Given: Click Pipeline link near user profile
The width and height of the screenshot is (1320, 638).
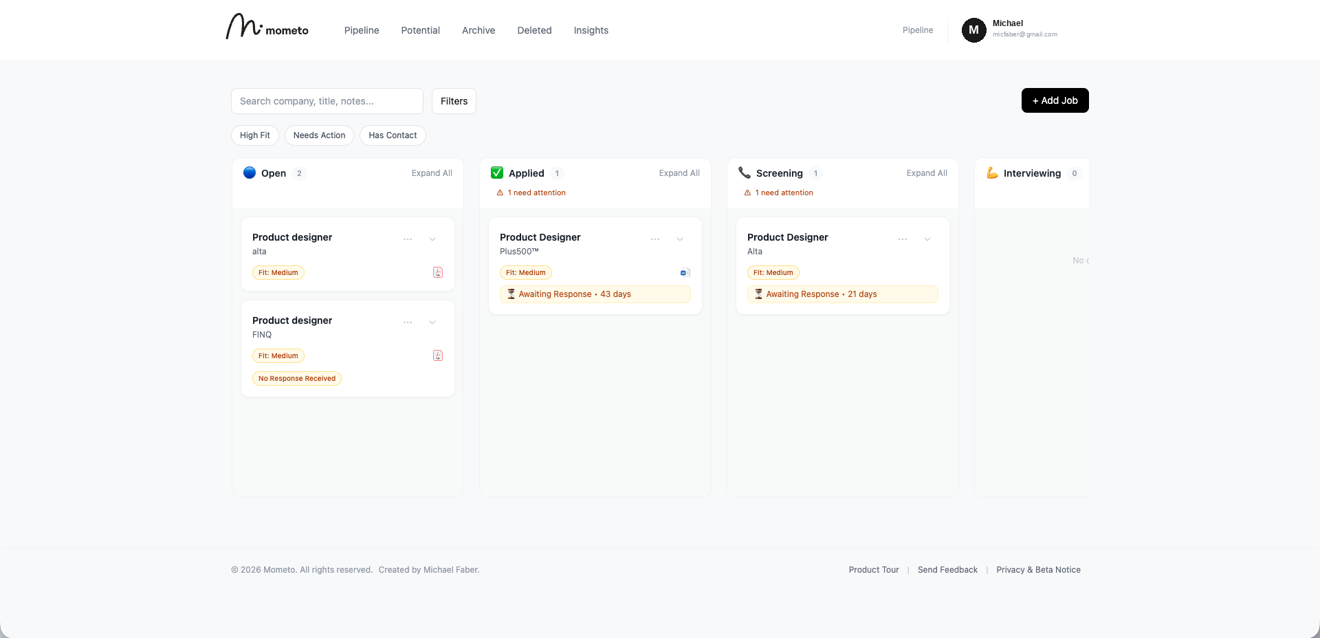Looking at the screenshot, I should 918,30.
